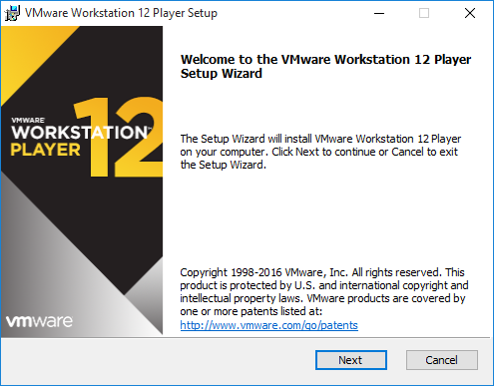Click the copyright notice paragraph
This screenshot has width=494, height=386.
click(324, 292)
